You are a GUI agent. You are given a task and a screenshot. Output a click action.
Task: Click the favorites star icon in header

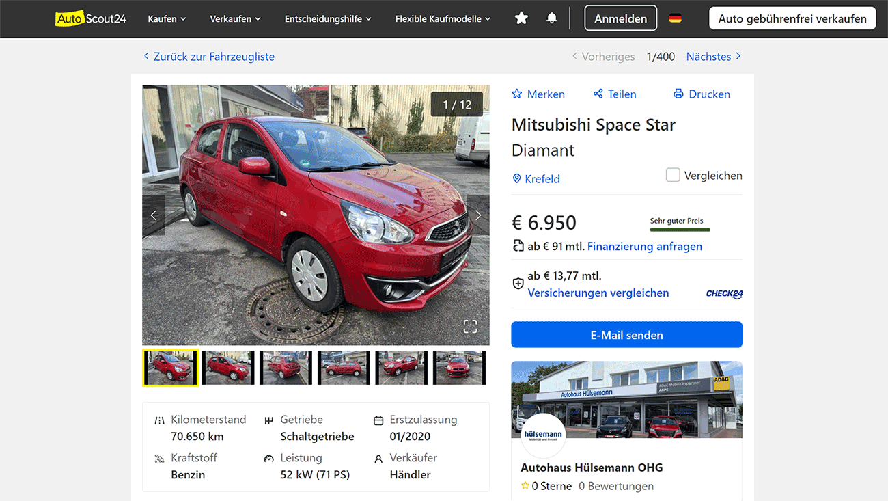521,18
